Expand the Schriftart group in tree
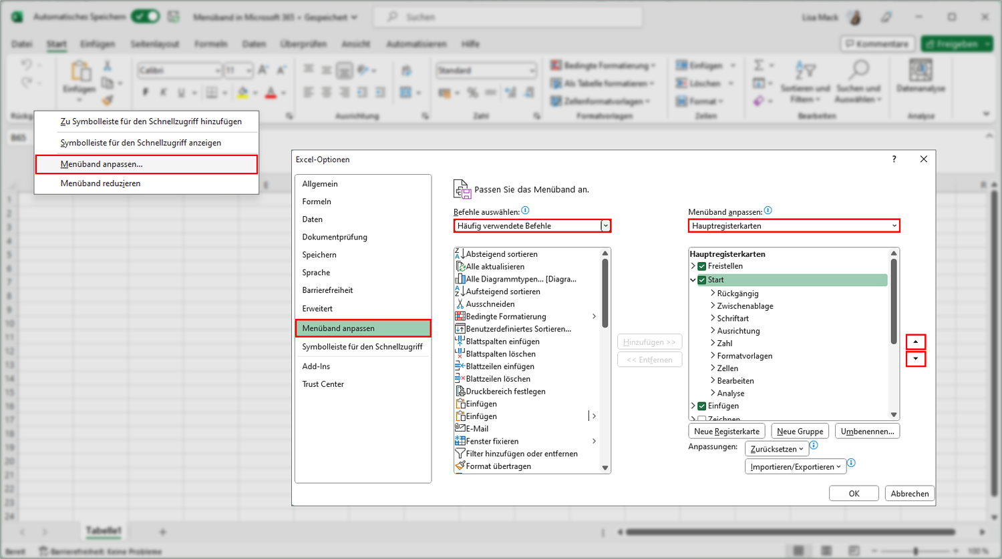The width and height of the screenshot is (1002, 559). click(x=713, y=318)
